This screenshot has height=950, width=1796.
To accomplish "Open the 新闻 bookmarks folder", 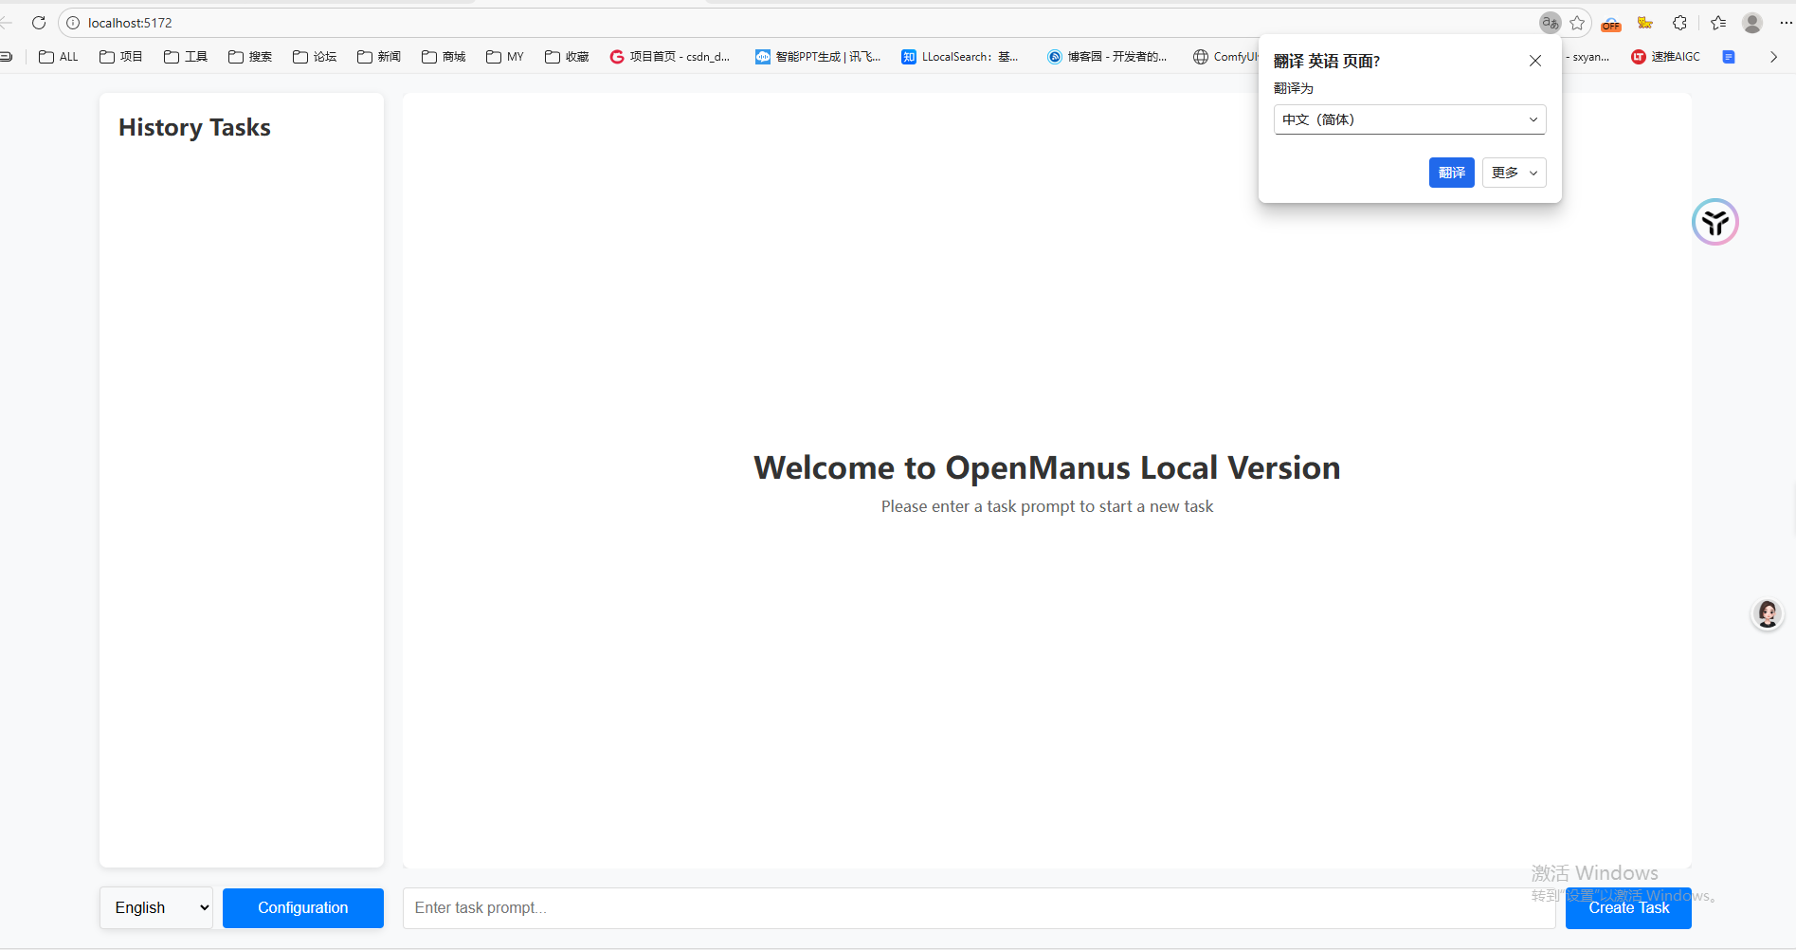I will [x=379, y=57].
